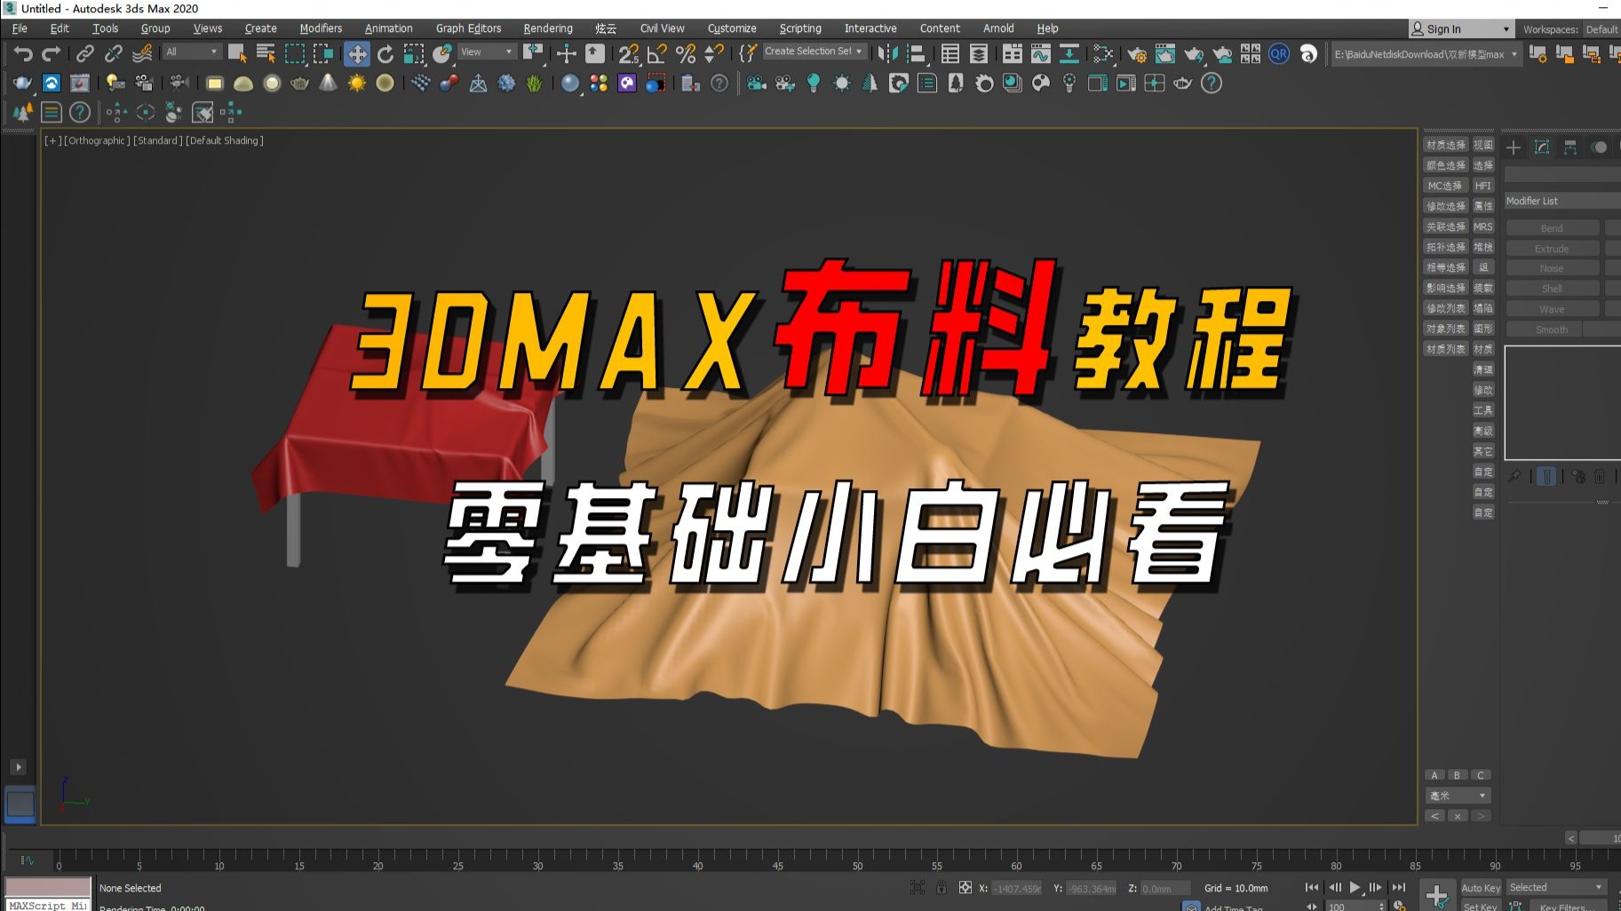The width and height of the screenshot is (1621, 911).
Task: Click the pin stack icon below modifier stack
Action: click(x=1514, y=477)
